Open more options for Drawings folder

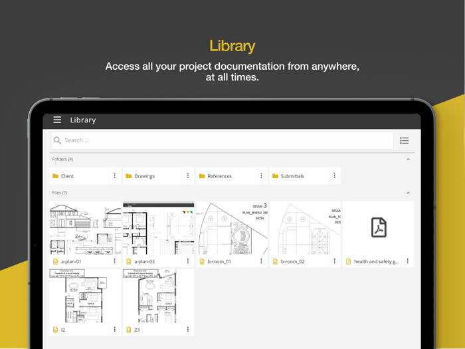188,175
